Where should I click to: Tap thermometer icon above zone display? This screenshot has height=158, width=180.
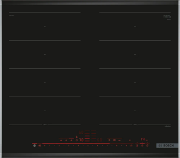(x=77, y=137)
